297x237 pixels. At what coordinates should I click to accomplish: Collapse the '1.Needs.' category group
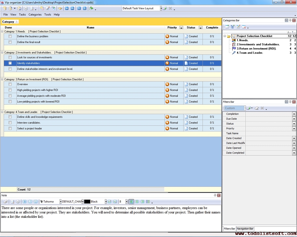point(2,31)
